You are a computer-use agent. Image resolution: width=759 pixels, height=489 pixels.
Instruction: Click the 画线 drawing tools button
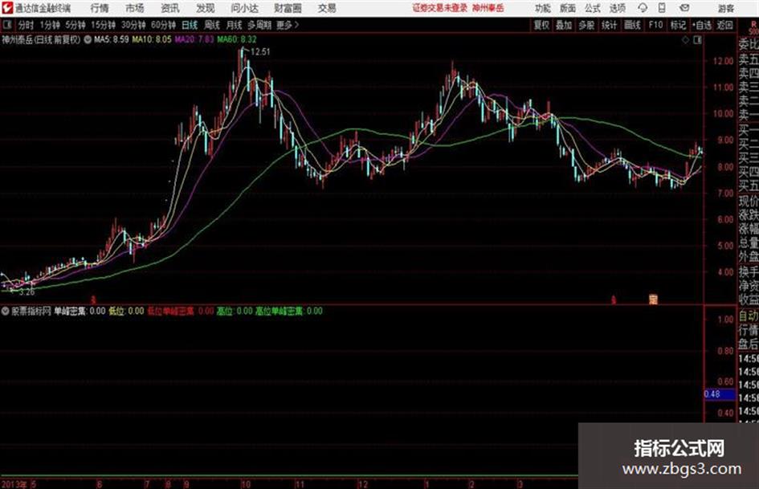632,25
